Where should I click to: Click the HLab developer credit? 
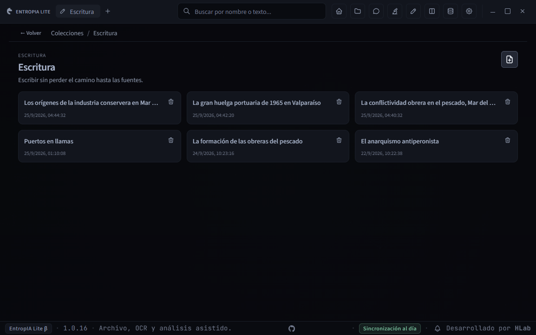[523, 328]
